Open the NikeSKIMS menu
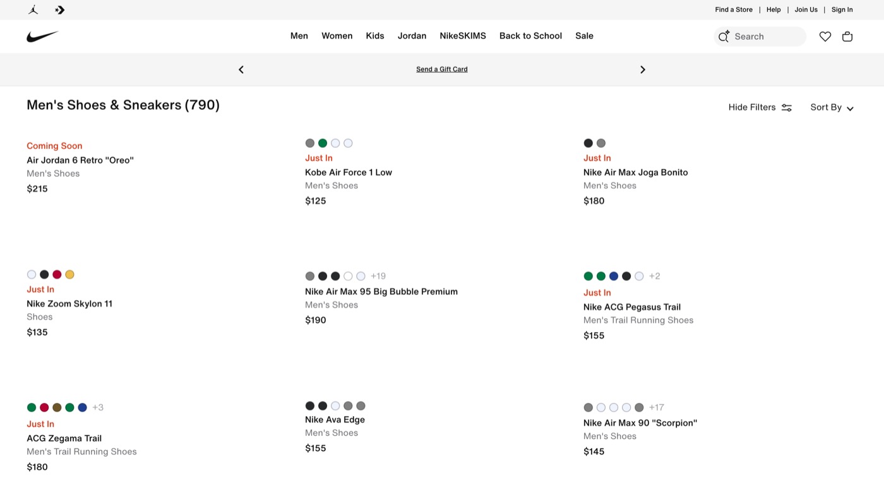This screenshot has height=497, width=884. click(463, 36)
